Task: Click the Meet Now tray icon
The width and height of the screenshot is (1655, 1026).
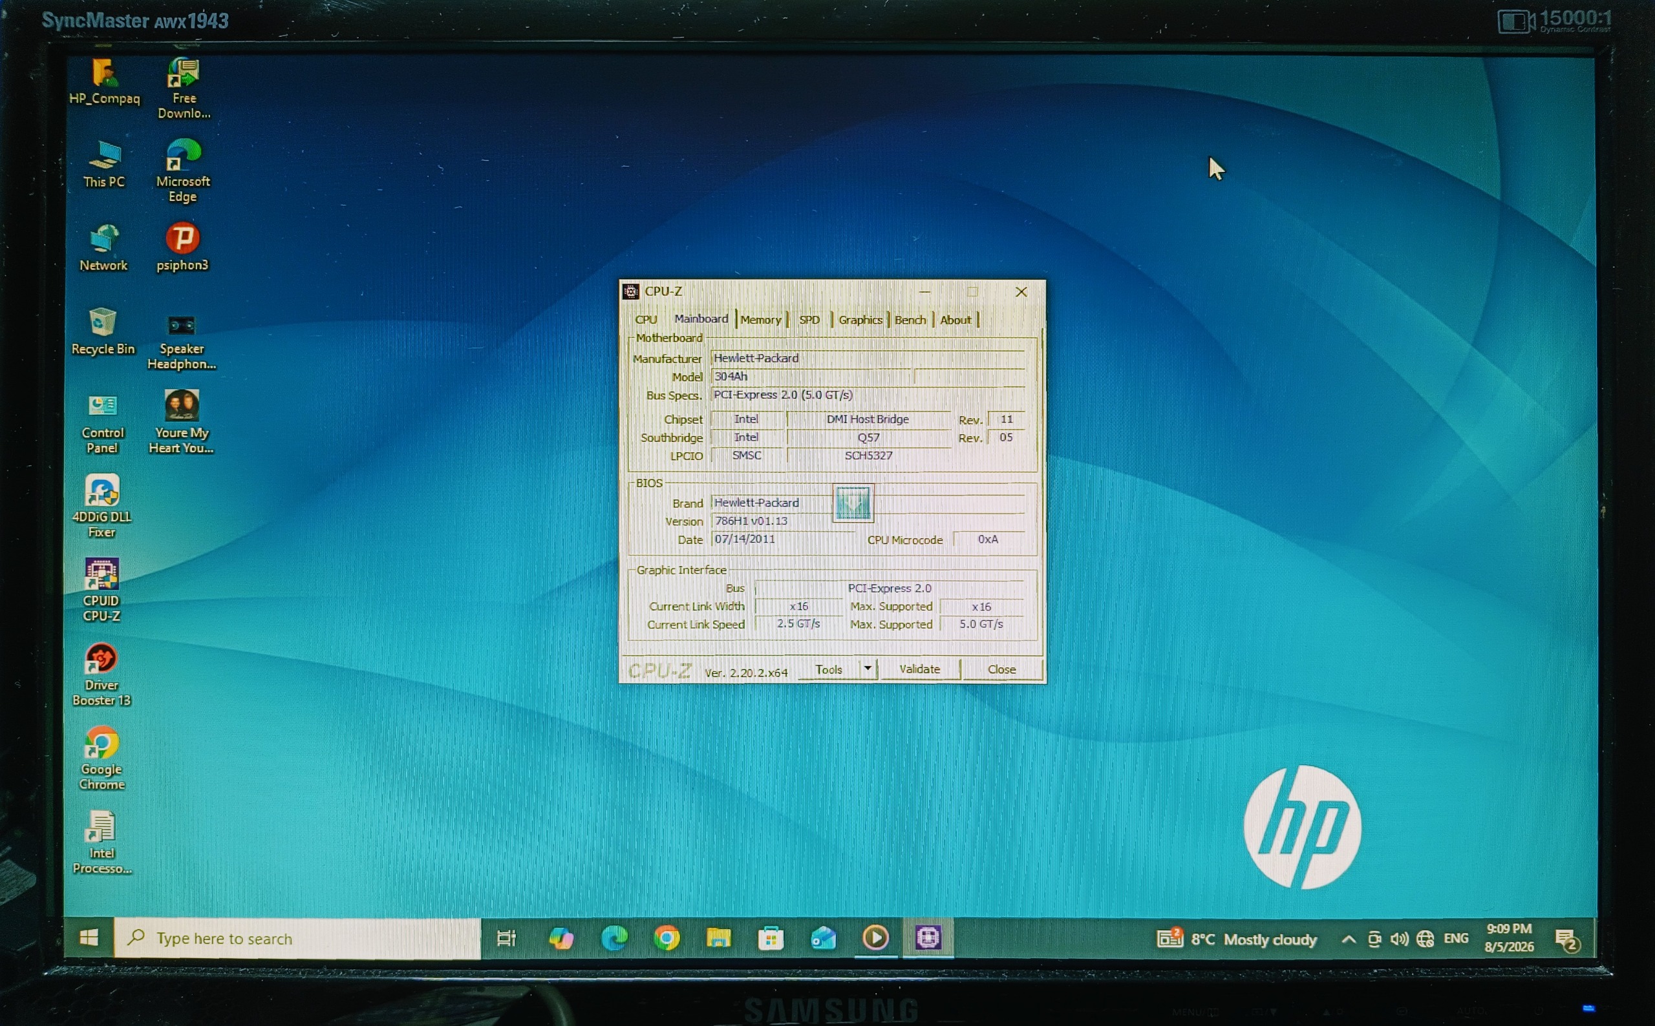Action: coord(1374,939)
